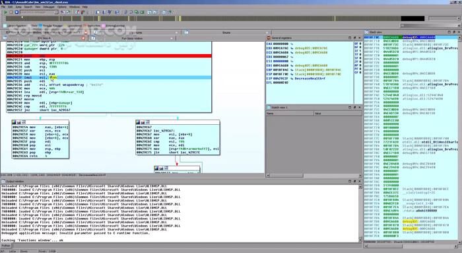The height and width of the screenshot is (253, 462).
Task: Open the Jump menu
Action: tap(18, 7)
